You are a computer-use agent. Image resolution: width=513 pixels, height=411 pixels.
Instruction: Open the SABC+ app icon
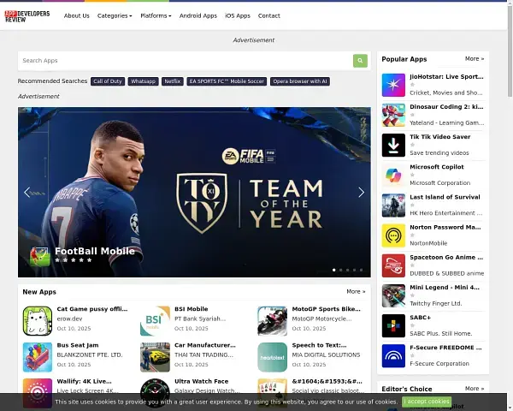393,326
